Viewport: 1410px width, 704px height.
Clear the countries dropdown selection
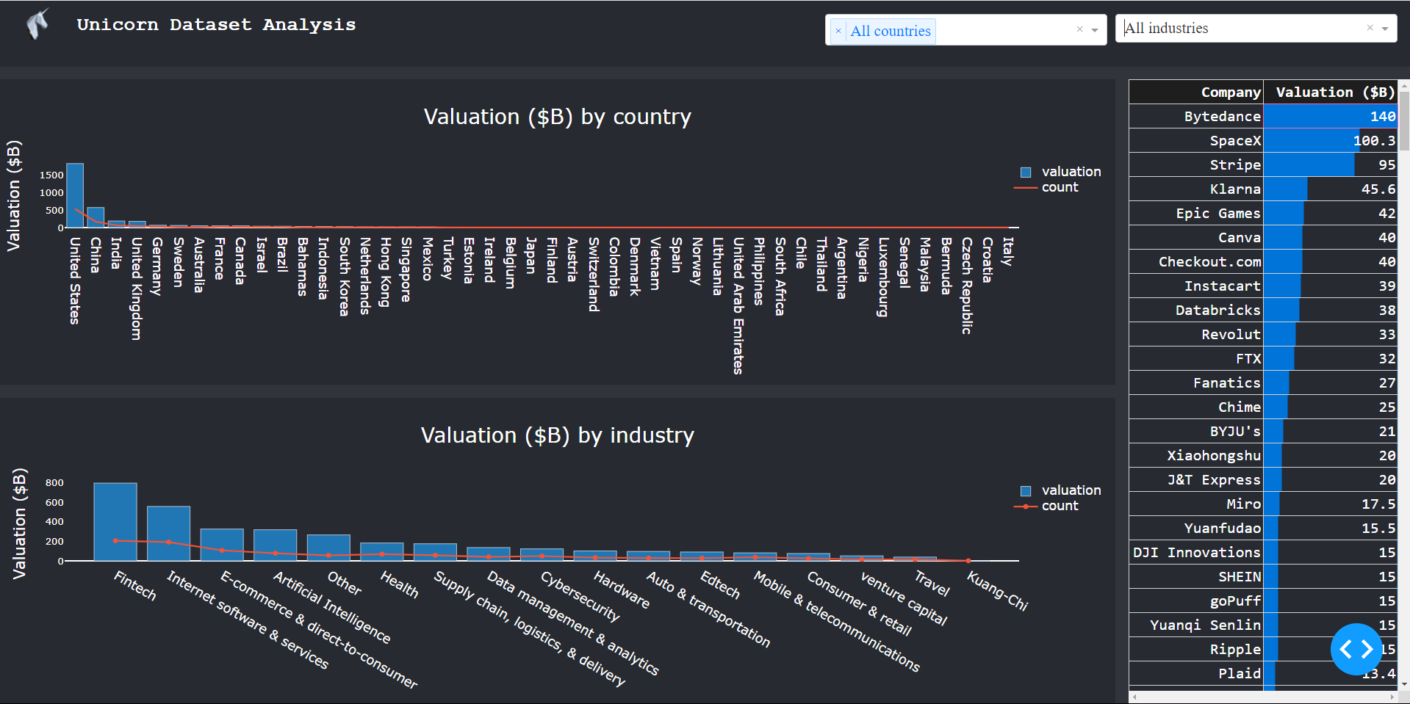pos(1079,29)
